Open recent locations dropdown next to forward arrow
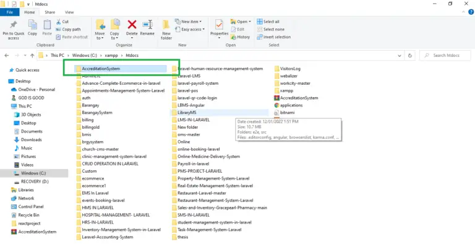475x244 pixels. [25, 56]
